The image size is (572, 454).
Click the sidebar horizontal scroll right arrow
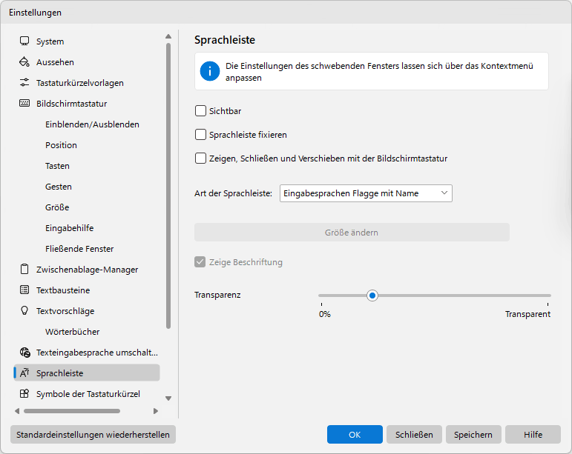156,411
